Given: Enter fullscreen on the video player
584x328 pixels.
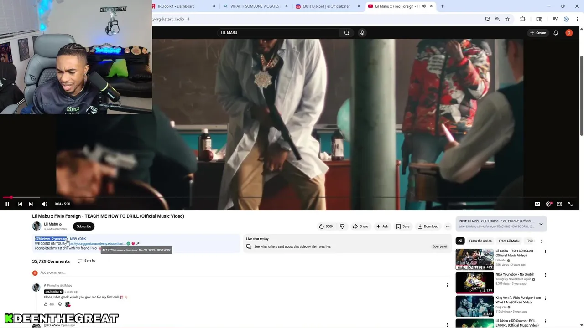Looking at the screenshot, I should tap(570, 204).
